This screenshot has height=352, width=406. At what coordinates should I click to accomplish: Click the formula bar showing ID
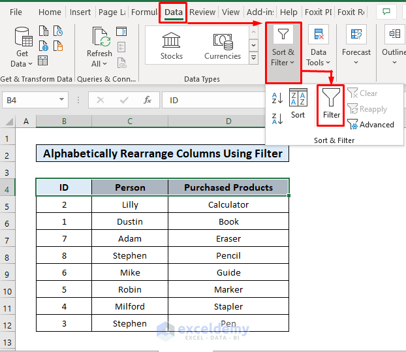[214, 100]
